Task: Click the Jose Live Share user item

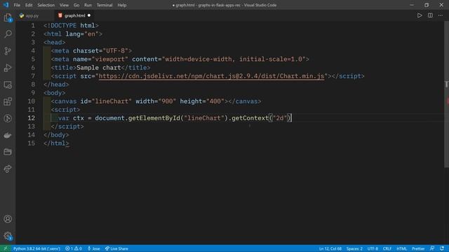Action: (x=93, y=248)
